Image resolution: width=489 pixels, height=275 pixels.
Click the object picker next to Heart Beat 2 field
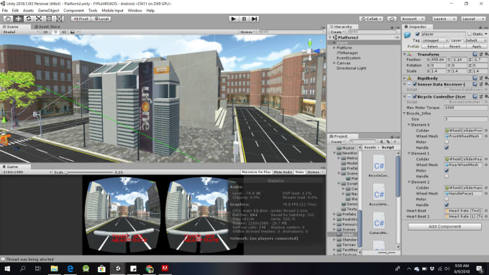point(486,216)
